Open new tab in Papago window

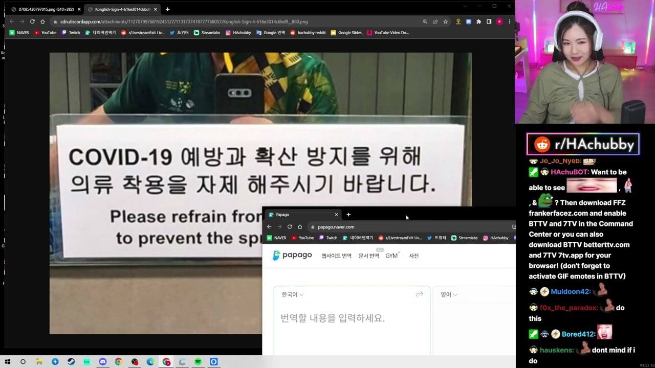pos(348,215)
